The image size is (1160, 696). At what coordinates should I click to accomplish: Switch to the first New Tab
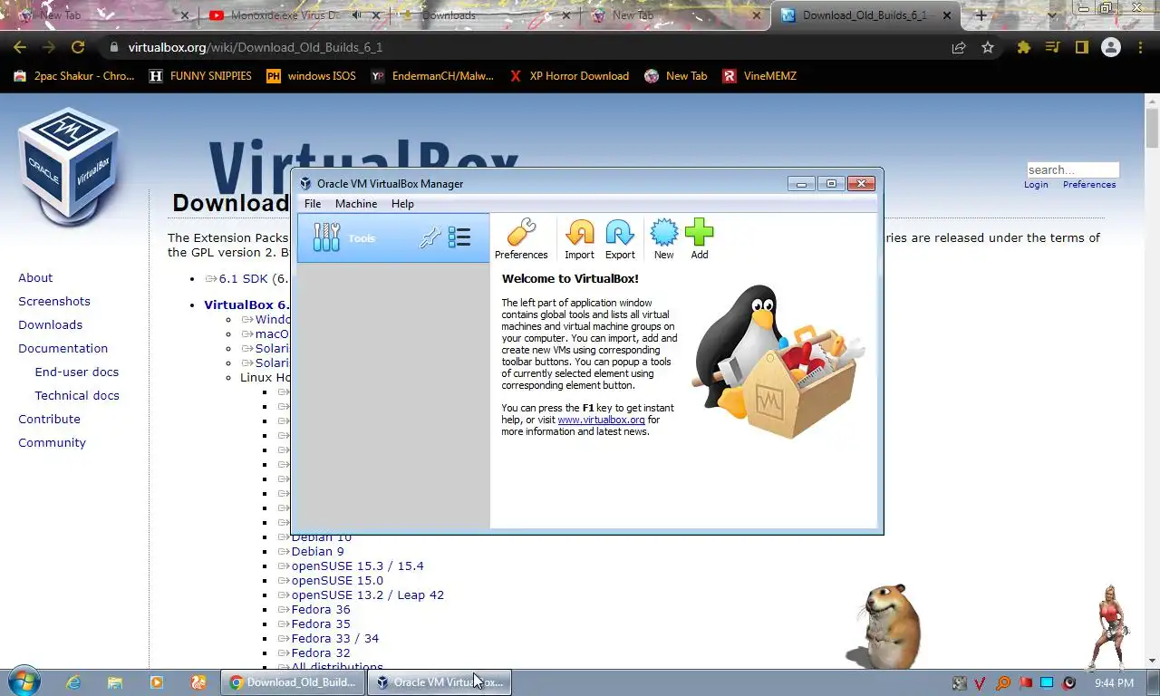[104, 15]
